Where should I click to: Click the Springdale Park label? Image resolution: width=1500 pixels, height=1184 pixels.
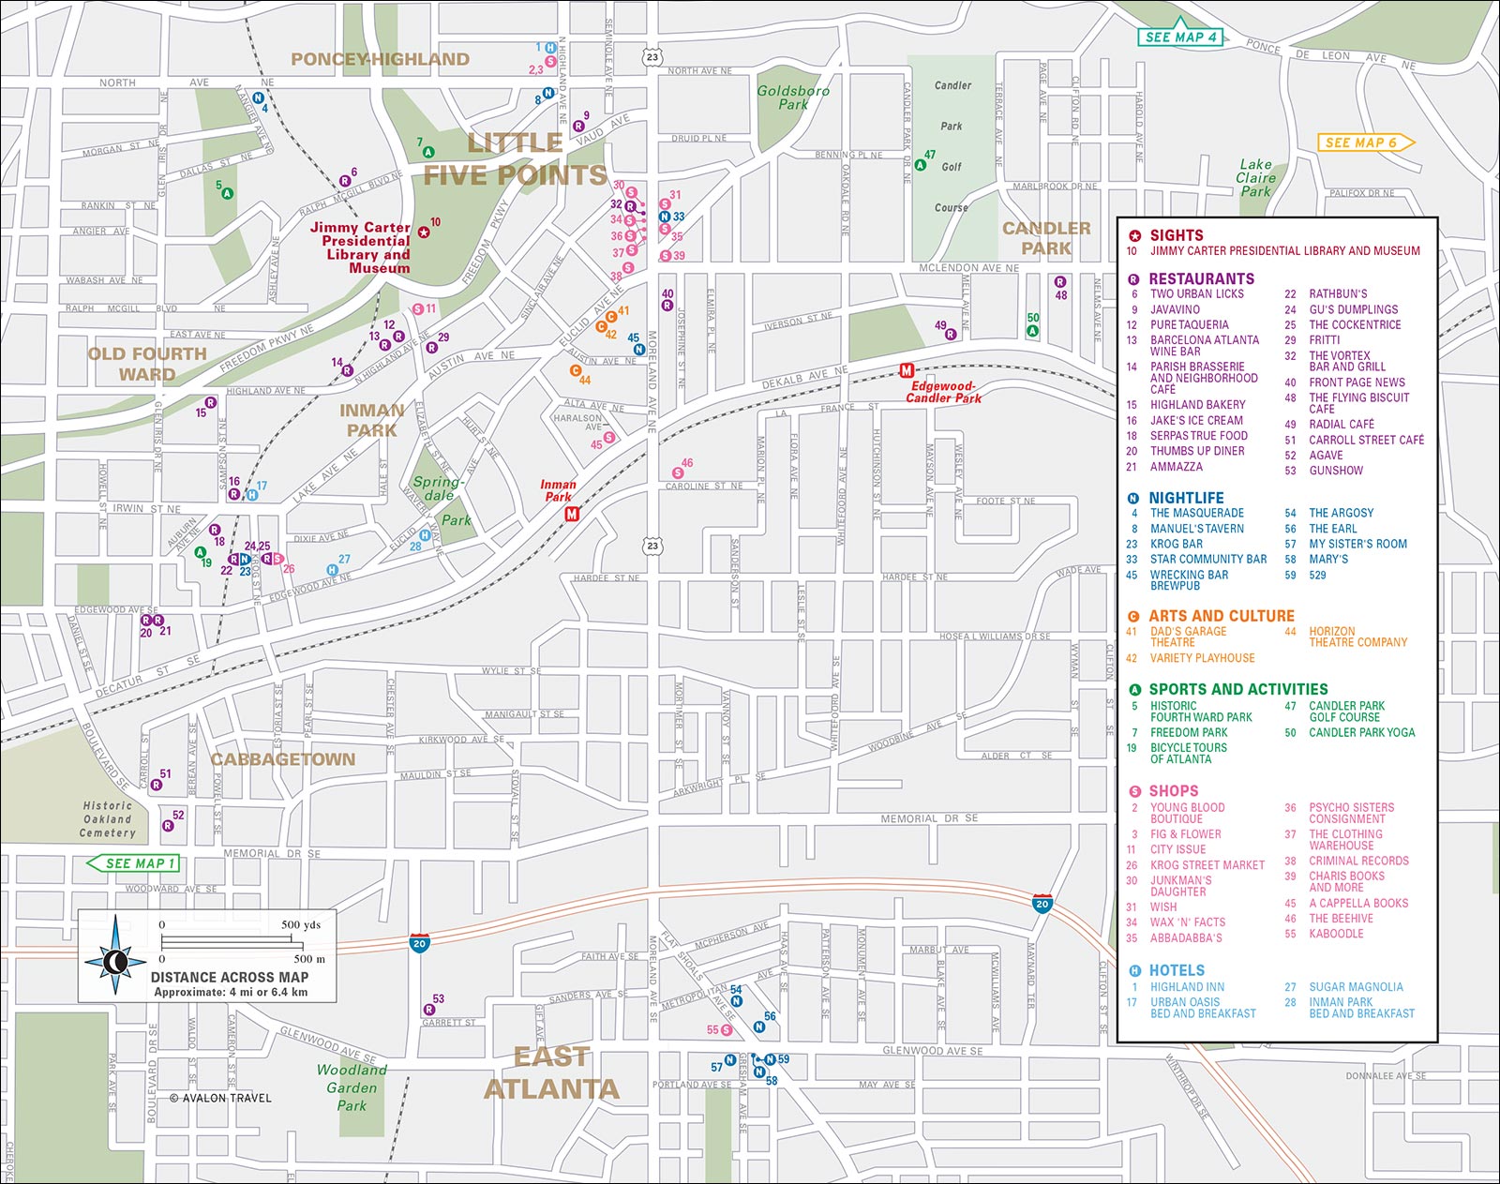coord(442,501)
